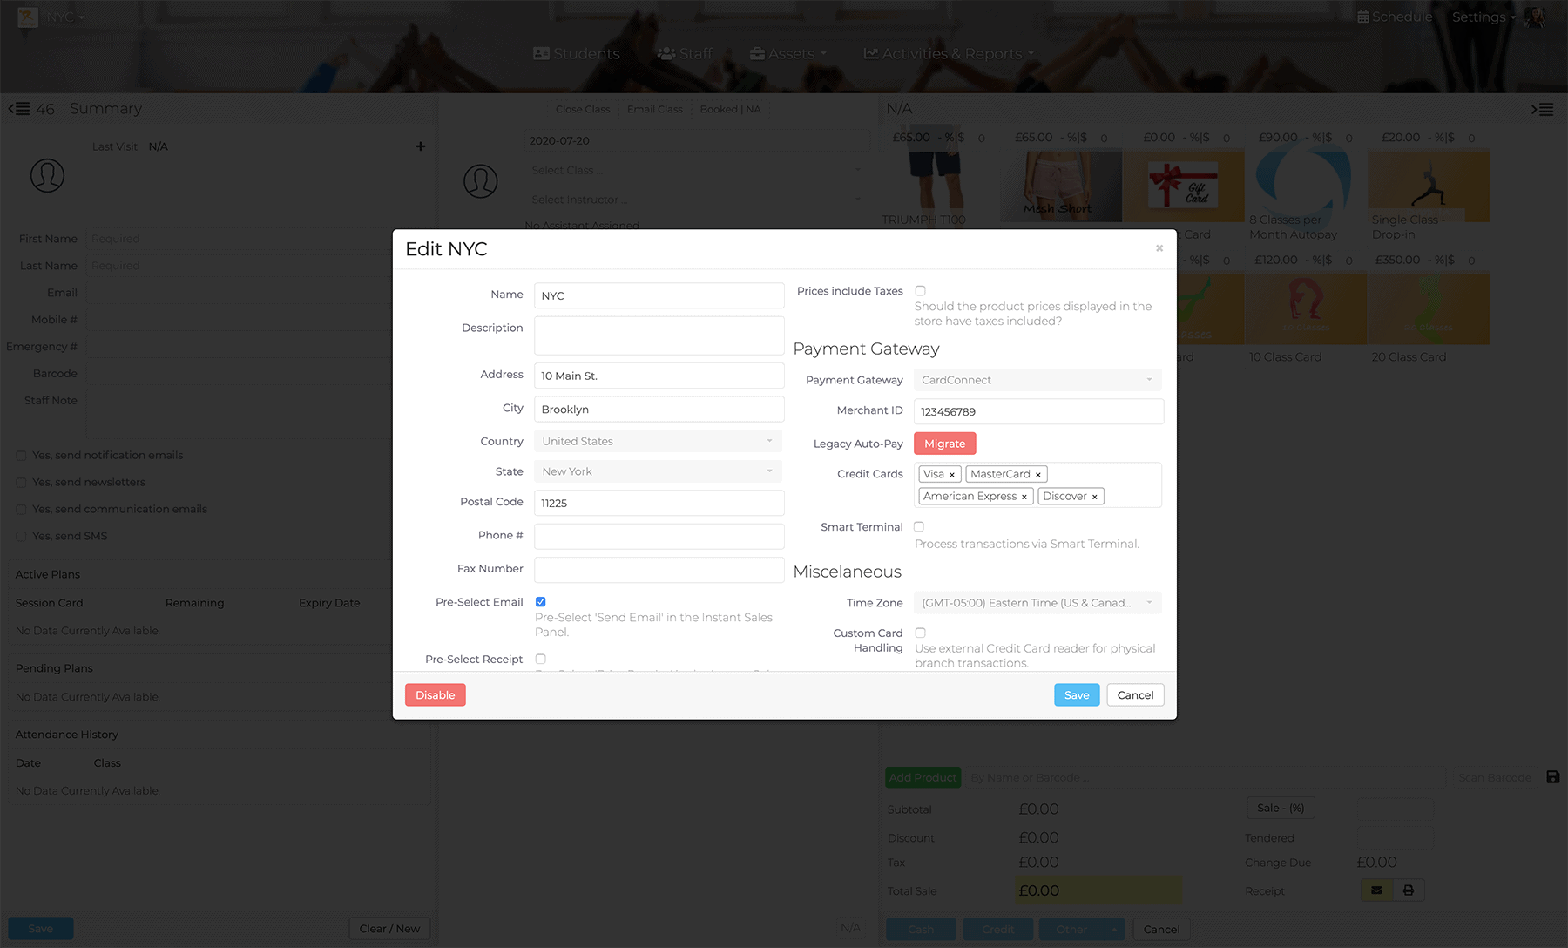Uncheck the Pre-Select Email option

(x=541, y=600)
